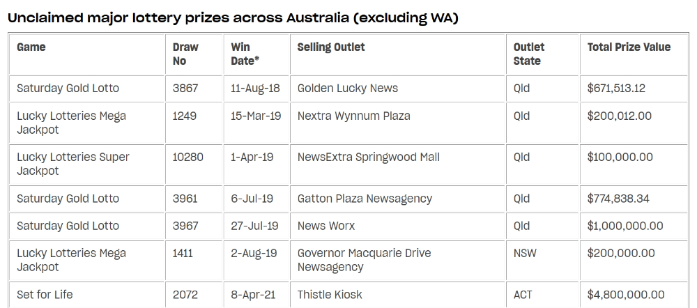The image size is (697, 308).
Task: Select draw number 10280 cell
Action: [194, 164]
